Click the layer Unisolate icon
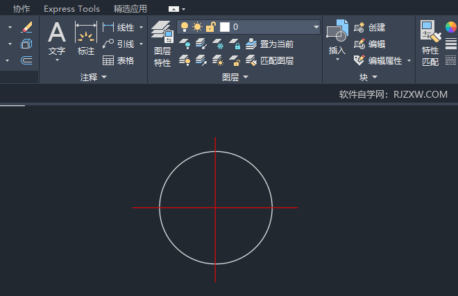458x296 pixels. 201,60
